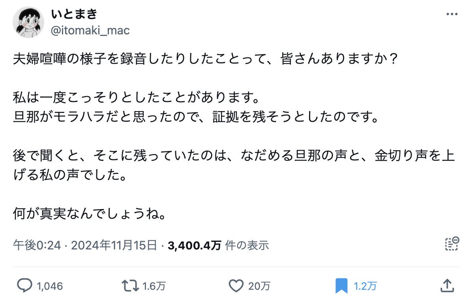The height and width of the screenshot is (302, 472).
Task: Click the 午後0:24 timestamp
Action: pyautogui.click(x=37, y=245)
